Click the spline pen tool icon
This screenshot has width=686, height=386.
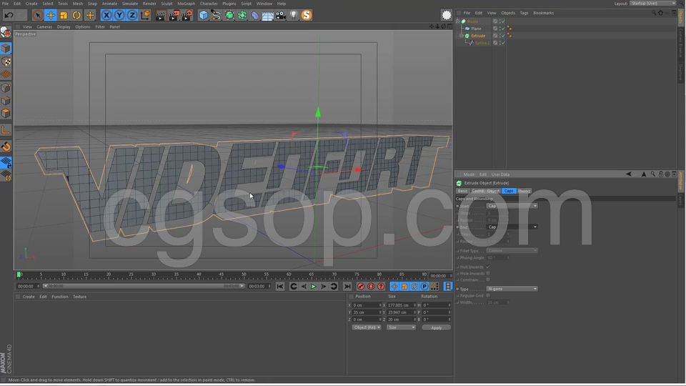click(216, 16)
